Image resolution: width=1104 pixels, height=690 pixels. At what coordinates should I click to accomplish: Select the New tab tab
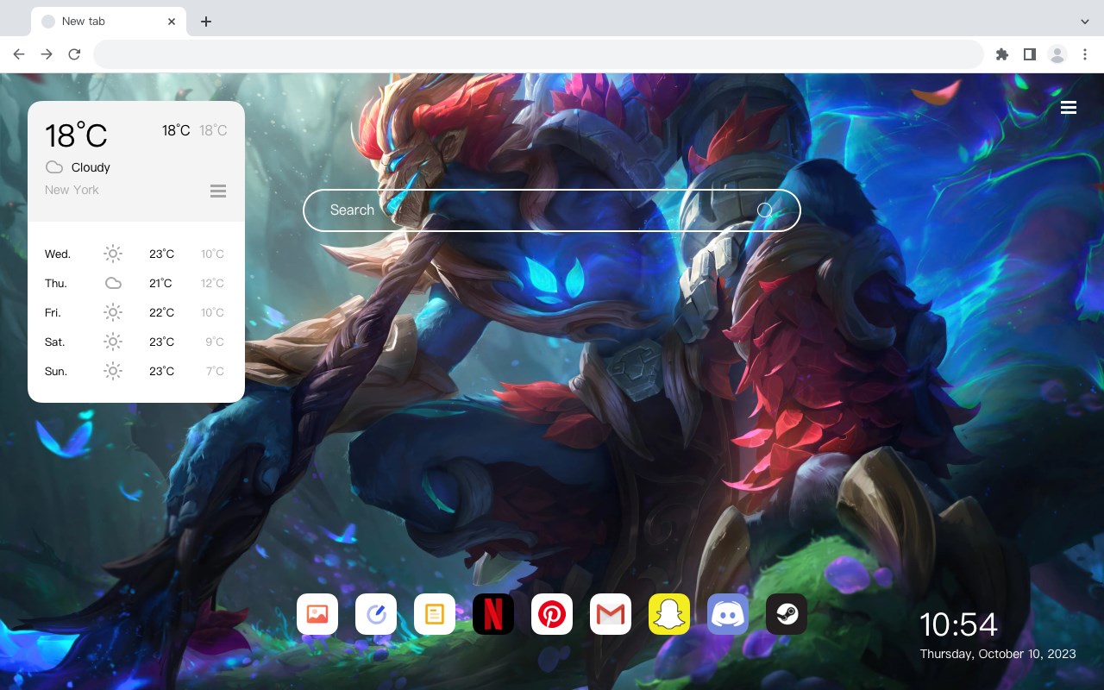[x=109, y=22]
